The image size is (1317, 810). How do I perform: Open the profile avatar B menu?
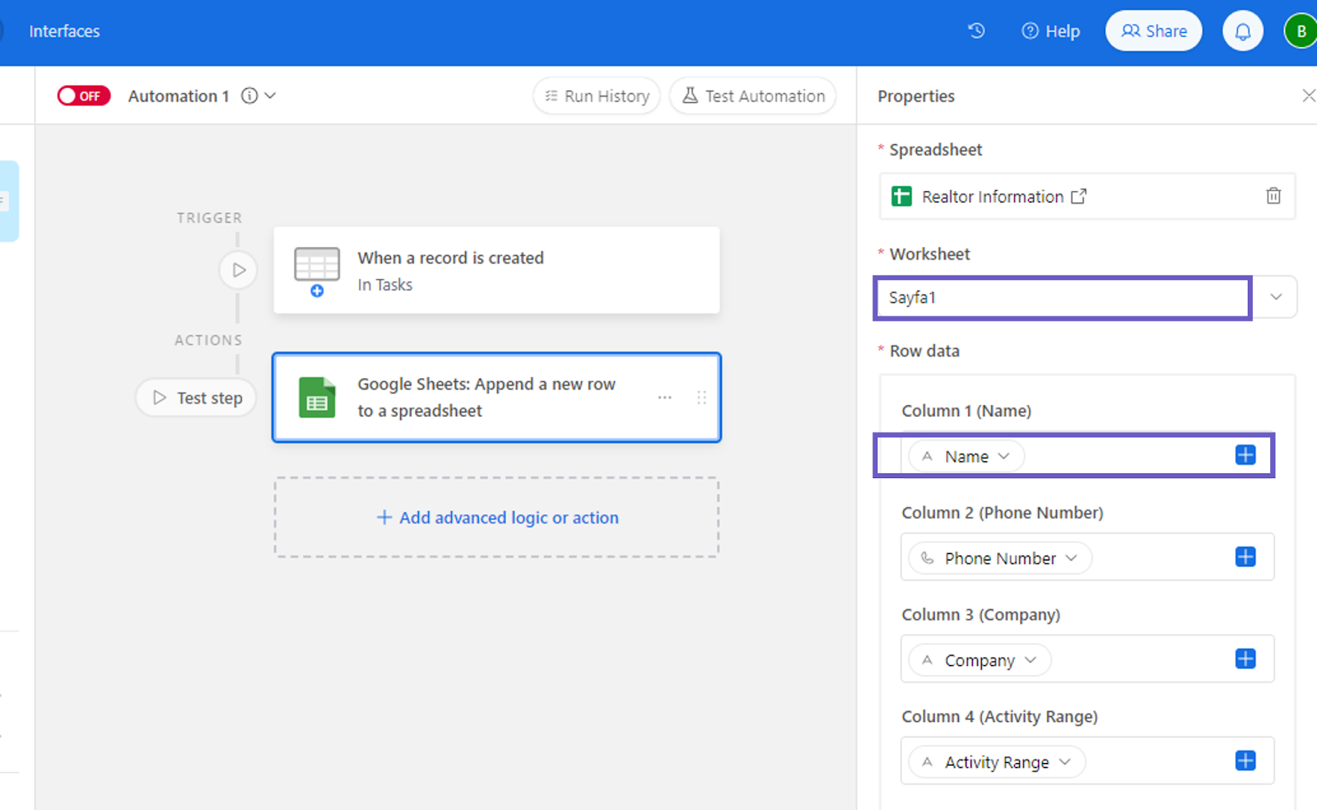1301,30
